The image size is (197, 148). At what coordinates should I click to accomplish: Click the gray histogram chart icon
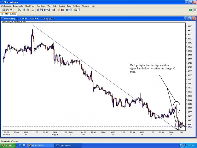[33, 10]
